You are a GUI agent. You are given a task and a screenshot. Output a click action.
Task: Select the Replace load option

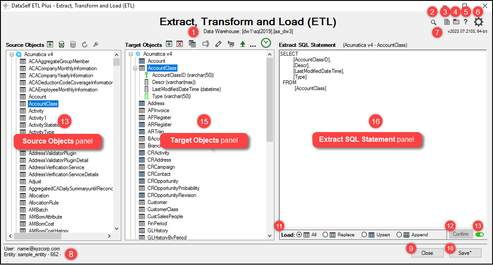(x=325, y=235)
